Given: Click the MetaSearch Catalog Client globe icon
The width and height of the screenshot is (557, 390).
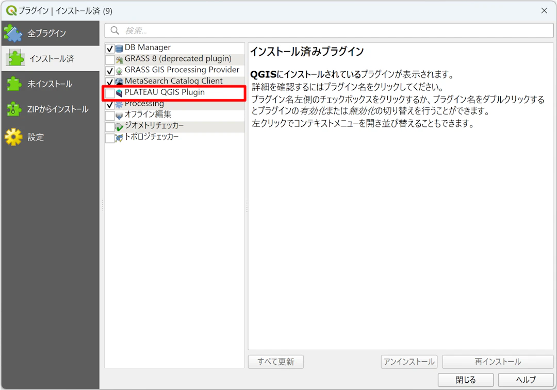Looking at the screenshot, I should pos(119,82).
